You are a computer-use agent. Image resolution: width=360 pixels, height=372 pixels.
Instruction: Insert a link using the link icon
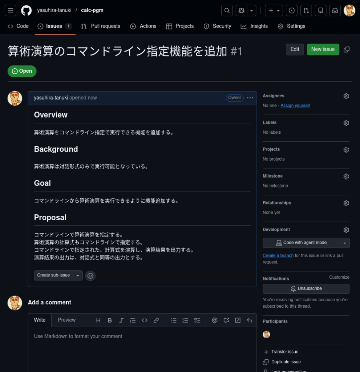(x=156, y=320)
